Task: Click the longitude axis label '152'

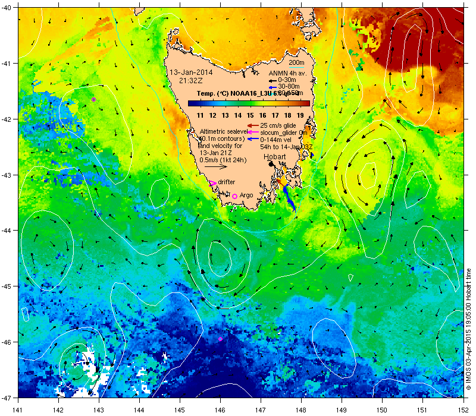Action: 464,410
